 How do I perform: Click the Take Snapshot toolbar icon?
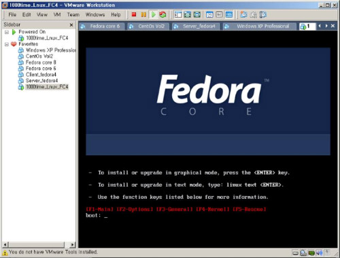pos(243,14)
